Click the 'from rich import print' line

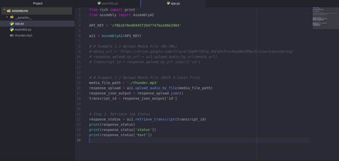[112, 10]
